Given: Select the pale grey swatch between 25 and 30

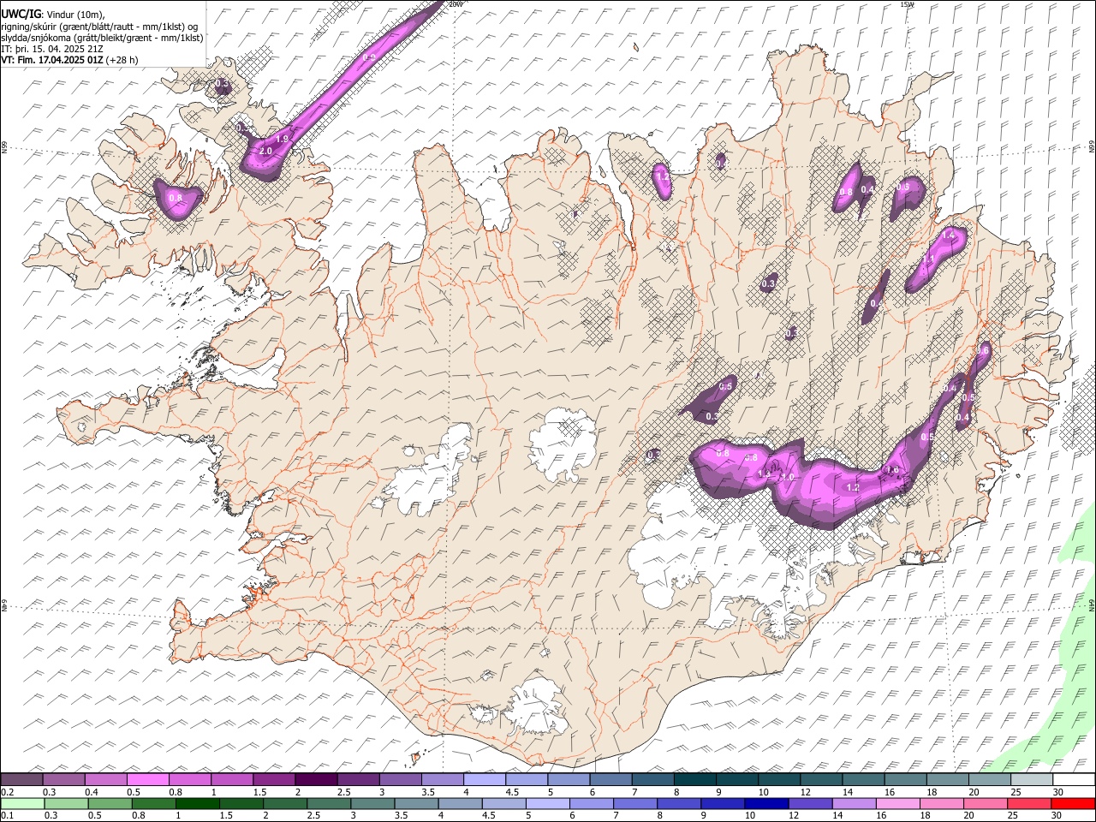Looking at the screenshot, I should pyautogui.click(x=1032, y=779).
